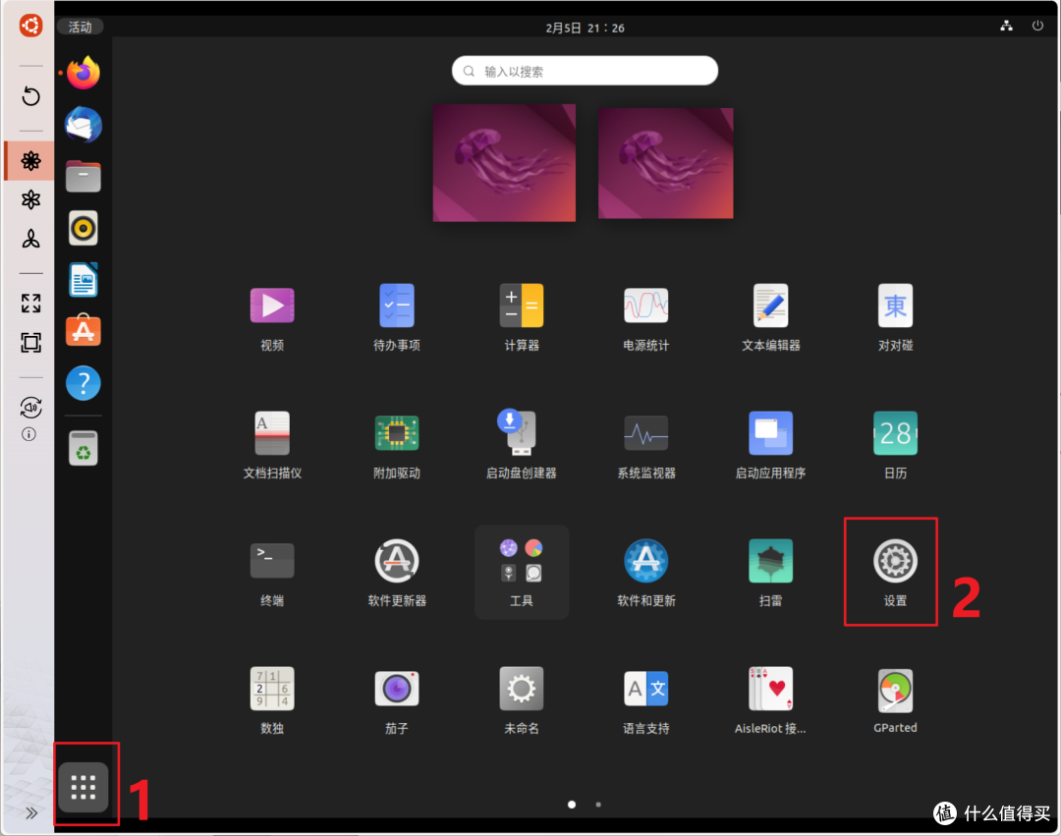The image size is (1061, 836).
Task: Open the 未命名 app folder
Action: [522, 689]
